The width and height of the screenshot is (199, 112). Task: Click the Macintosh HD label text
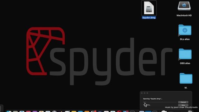tap(184, 16)
